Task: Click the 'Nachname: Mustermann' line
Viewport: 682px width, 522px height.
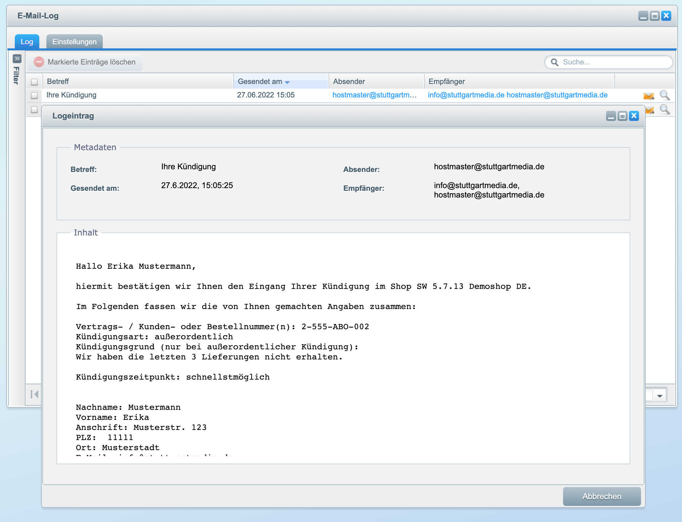Action: pyautogui.click(x=128, y=407)
